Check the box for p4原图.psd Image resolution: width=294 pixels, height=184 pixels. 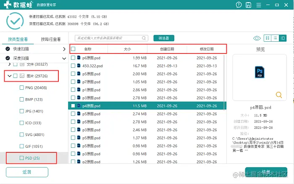click(73, 106)
